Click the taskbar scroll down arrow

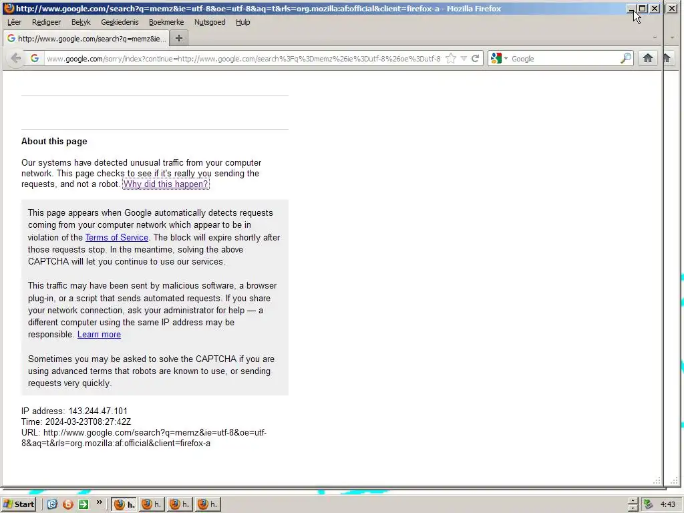click(x=633, y=508)
